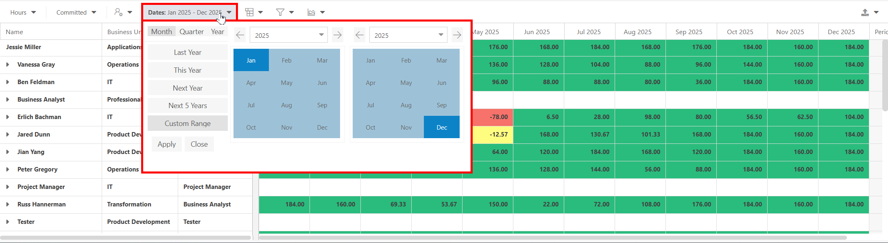This screenshot has width=888, height=243.
Task: Select Dec in the start calendar
Action: pos(322,127)
